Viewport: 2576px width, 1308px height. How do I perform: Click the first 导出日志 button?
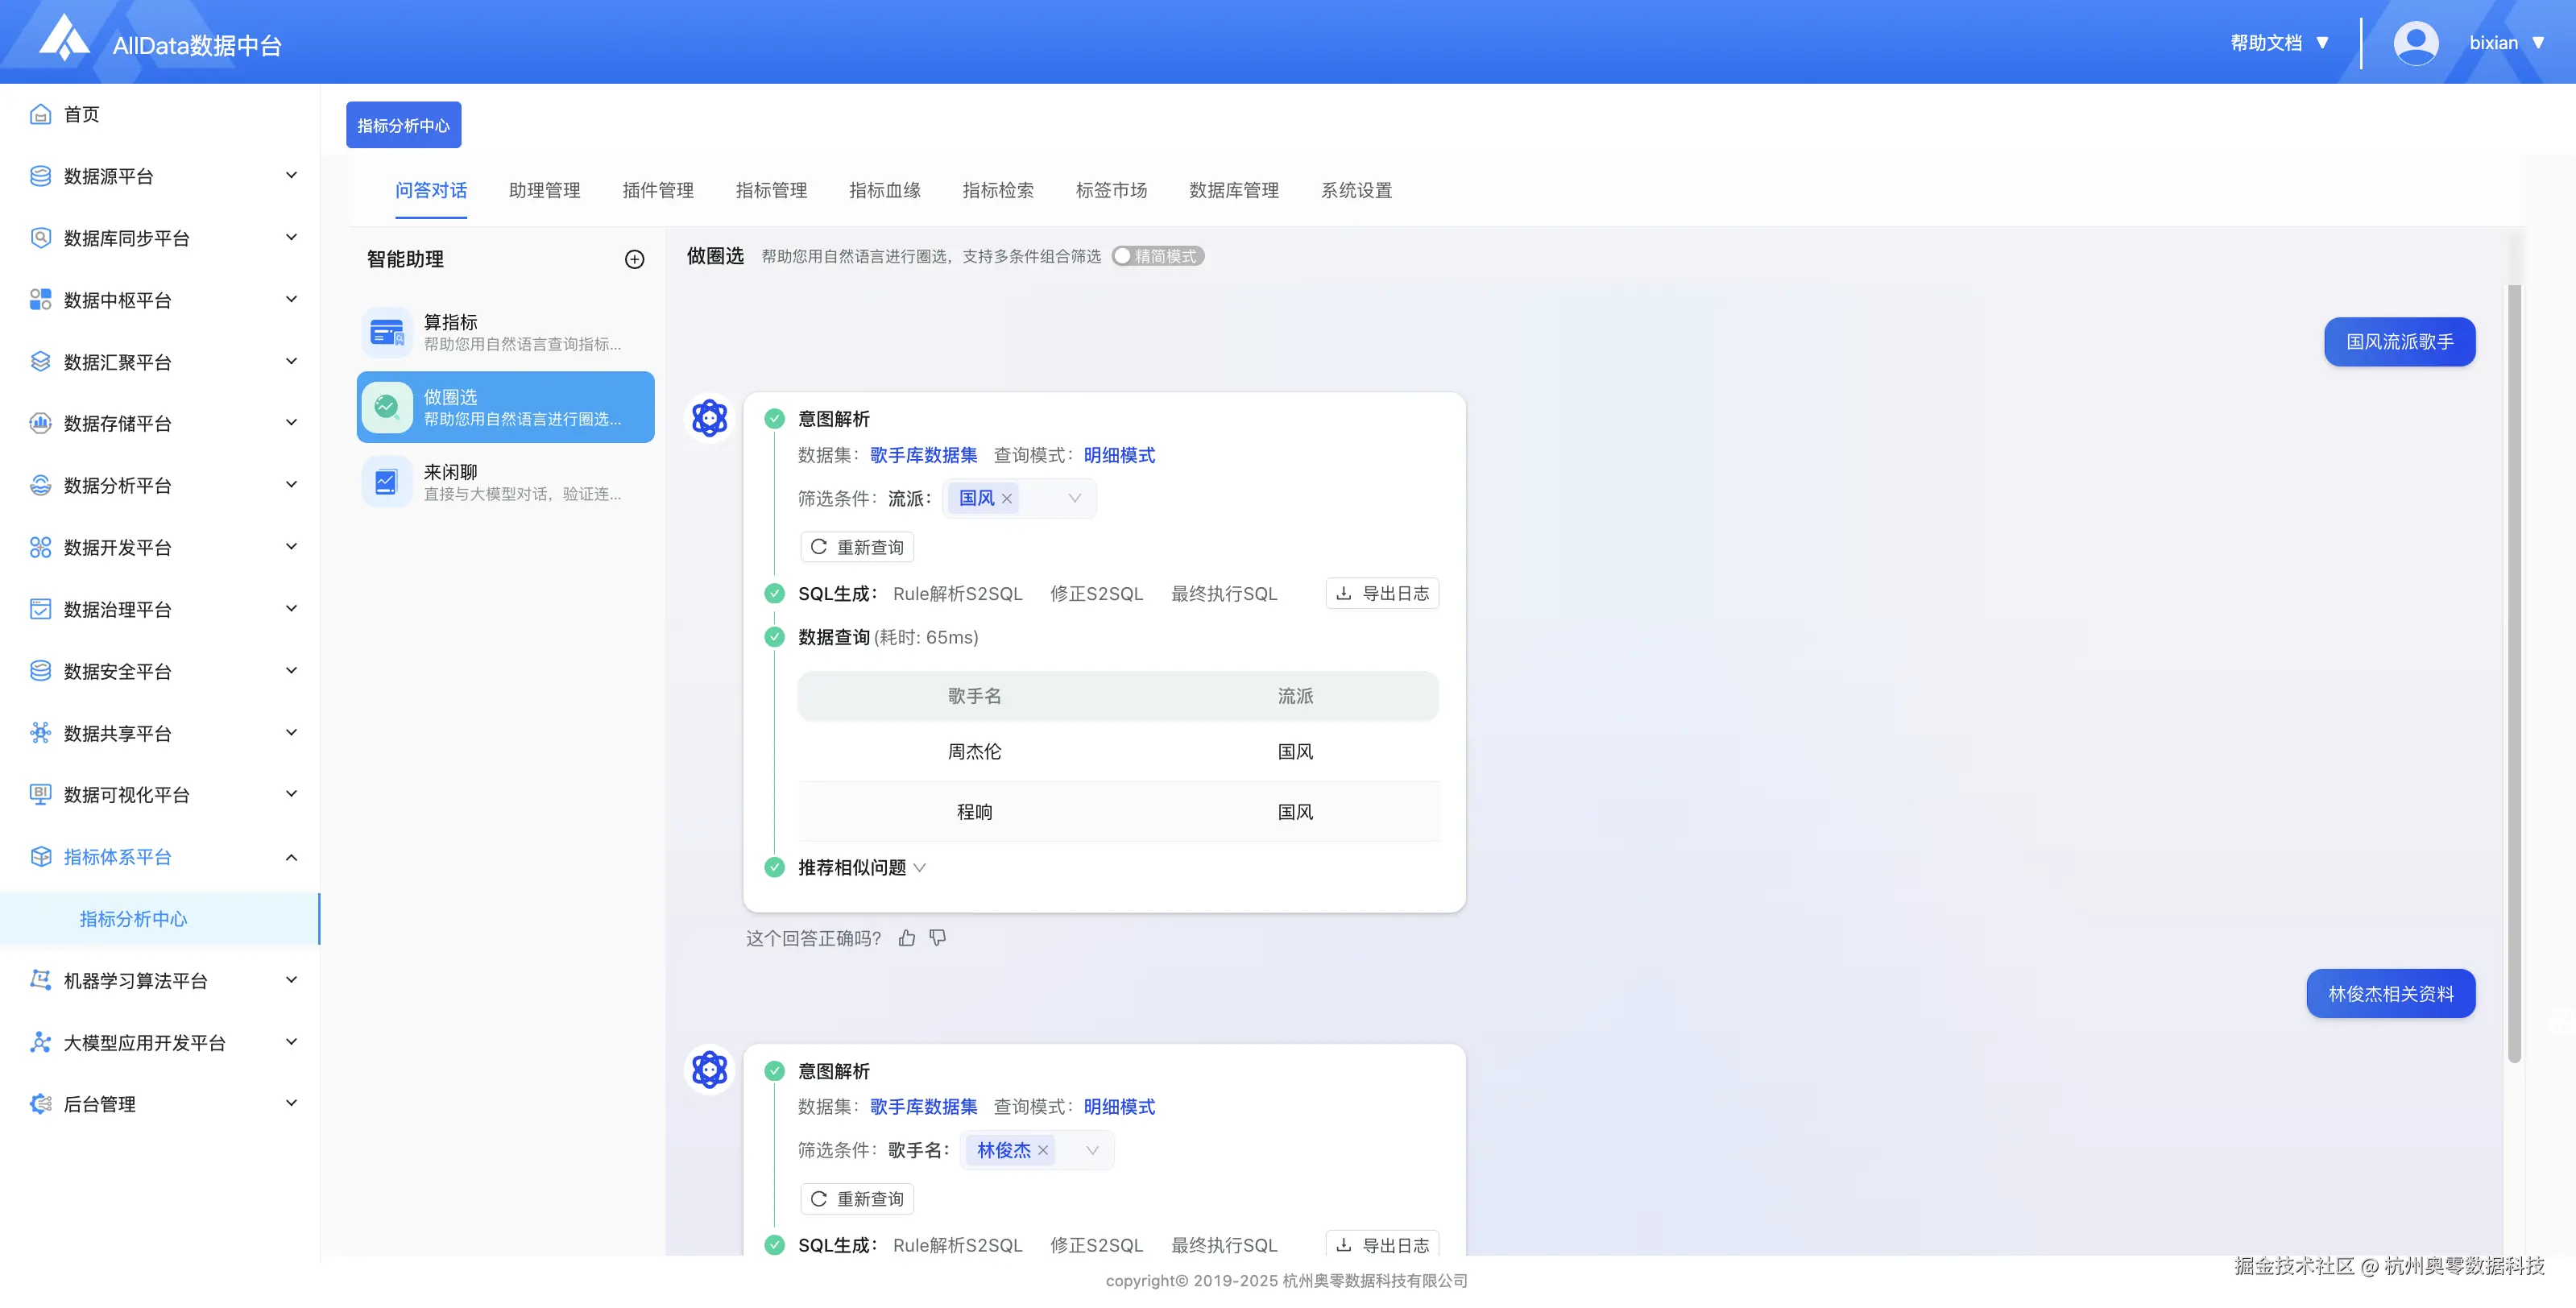(1382, 594)
